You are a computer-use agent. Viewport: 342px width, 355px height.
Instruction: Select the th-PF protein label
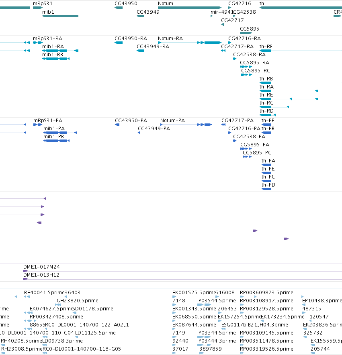click(x=268, y=121)
